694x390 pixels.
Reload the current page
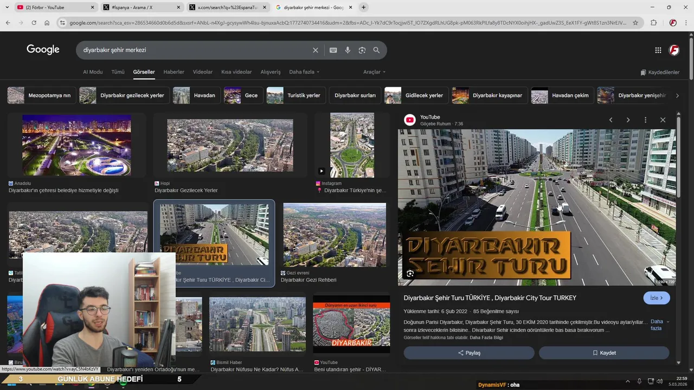coord(34,23)
